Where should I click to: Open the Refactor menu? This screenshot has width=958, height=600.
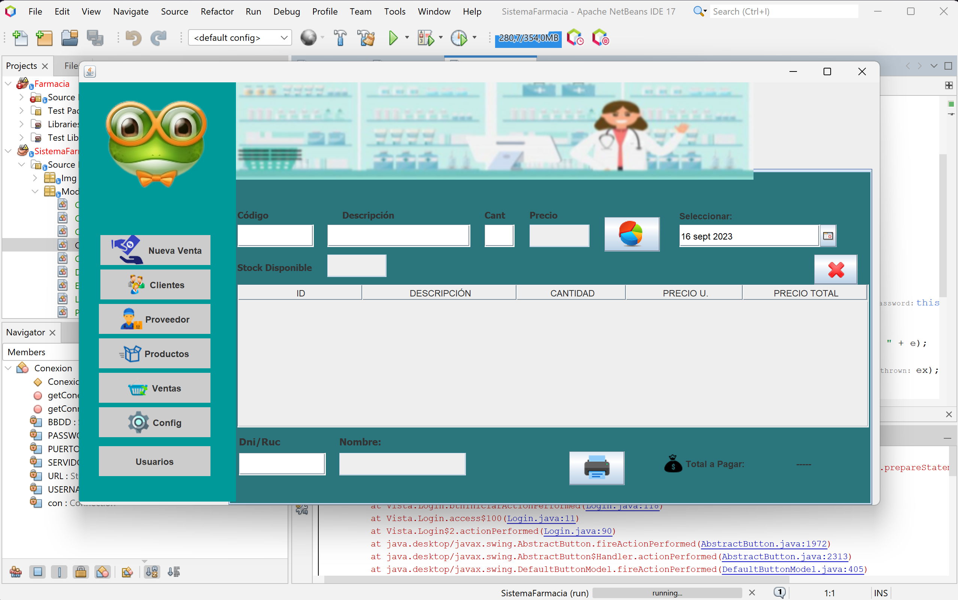click(217, 12)
